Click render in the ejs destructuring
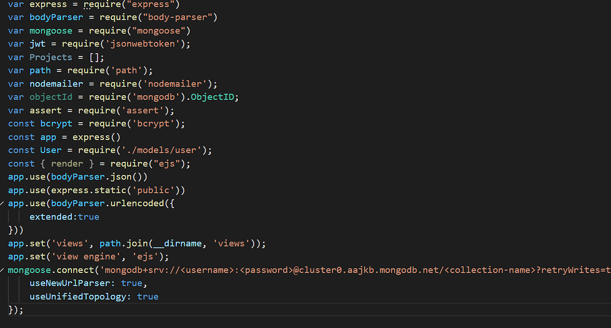Image resolution: width=611 pixels, height=328 pixels. (67, 163)
